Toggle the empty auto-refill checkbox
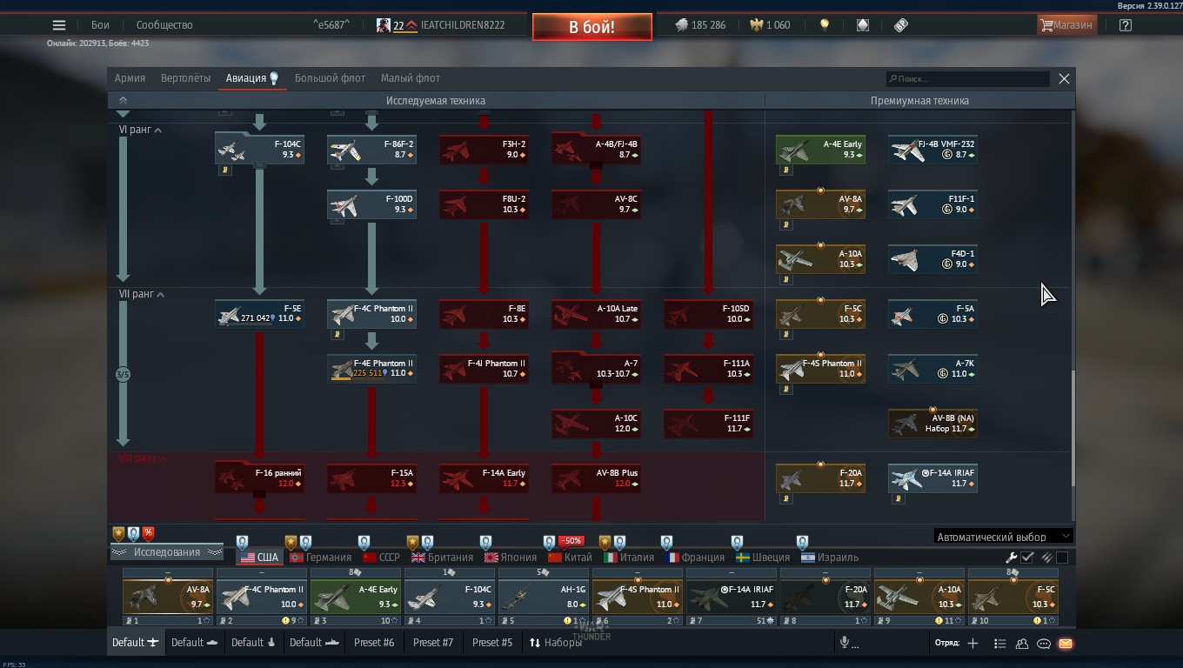The width and height of the screenshot is (1183, 668). [x=1062, y=558]
